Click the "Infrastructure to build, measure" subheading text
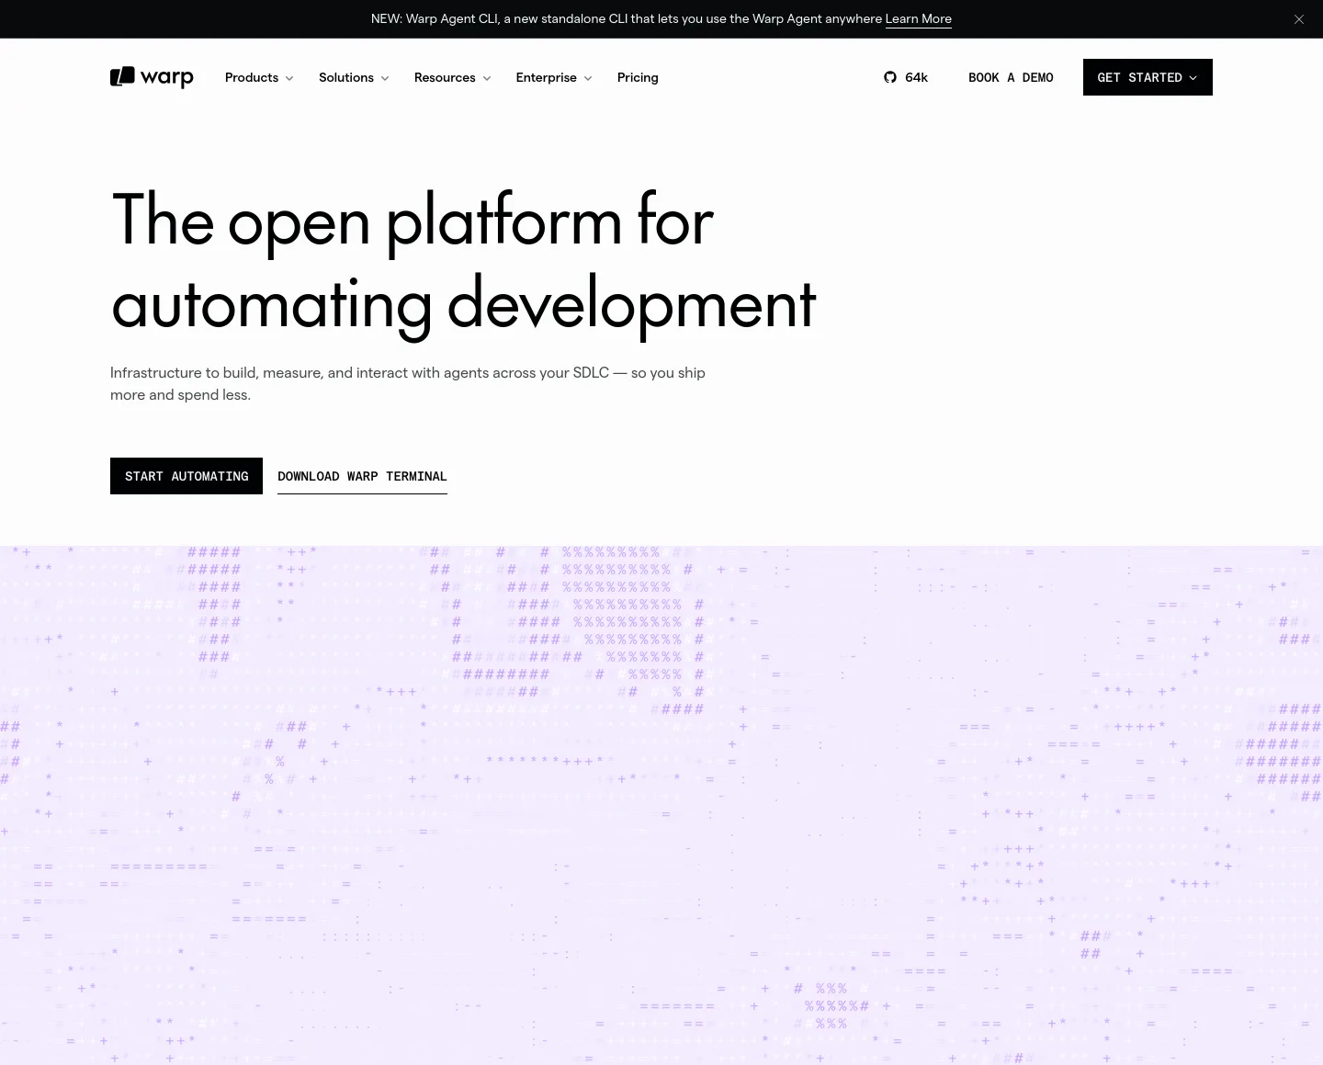This screenshot has height=1065, width=1323. (x=408, y=383)
